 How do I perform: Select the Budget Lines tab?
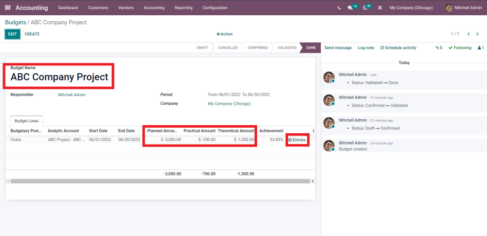point(27,121)
